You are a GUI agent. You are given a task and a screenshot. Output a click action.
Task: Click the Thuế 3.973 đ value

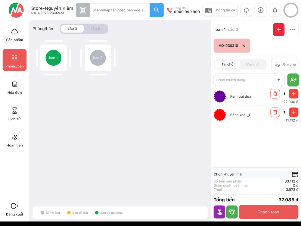point(292,190)
